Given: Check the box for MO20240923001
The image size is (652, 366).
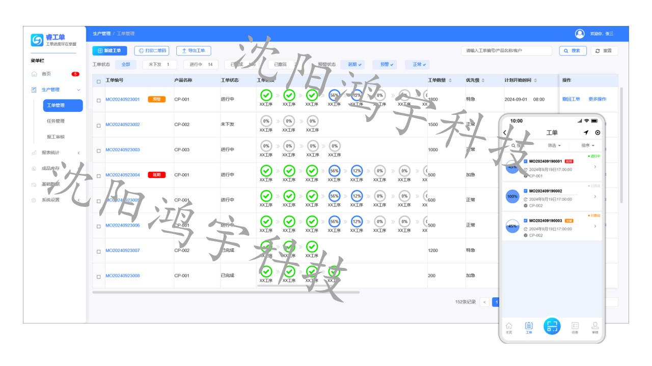Looking at the screenshot, I should tap(99, 100).
